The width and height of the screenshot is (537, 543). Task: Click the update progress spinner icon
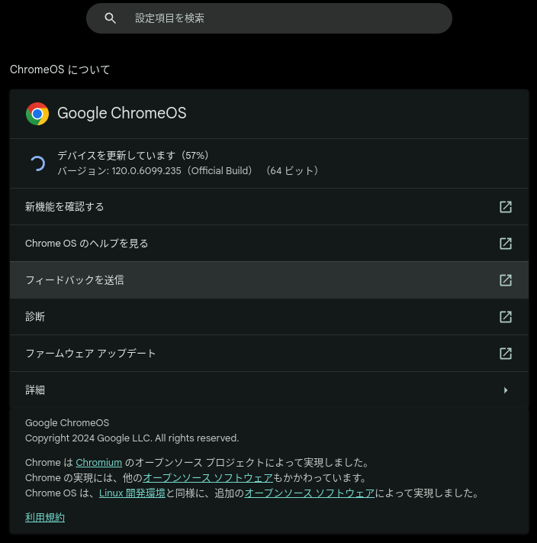pyautogui.click(x=37, y=163)
